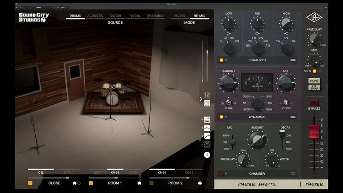Toggle the Dynamics IN button
343x193 pixels.
221,117
